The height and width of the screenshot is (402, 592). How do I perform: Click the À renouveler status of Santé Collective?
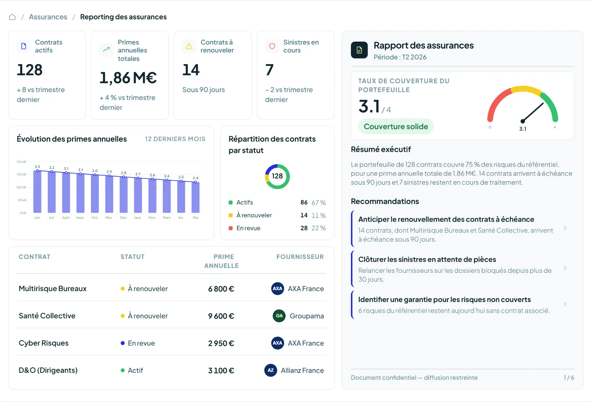point(144,316)
